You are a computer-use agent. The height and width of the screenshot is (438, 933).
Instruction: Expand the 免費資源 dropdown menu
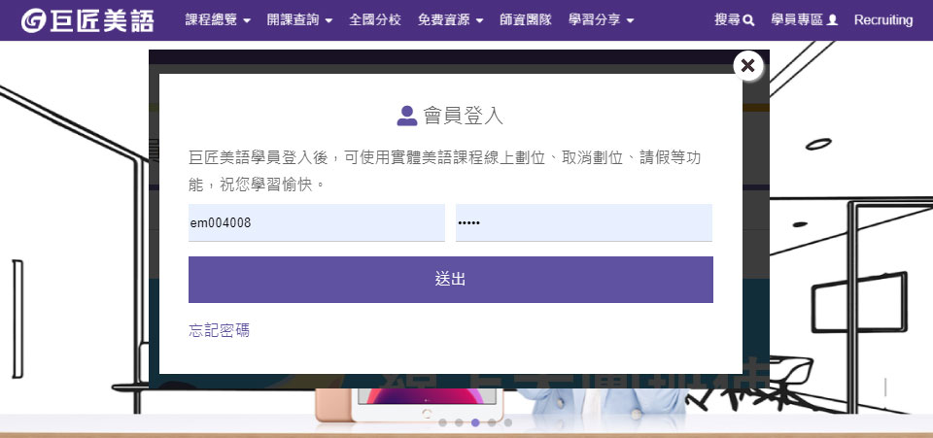point(450,20)
